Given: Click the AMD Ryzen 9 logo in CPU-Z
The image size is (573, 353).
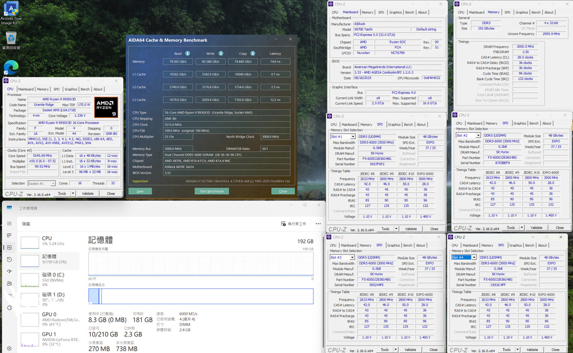Looking at the screenshot, I should [x=106, y=107].
